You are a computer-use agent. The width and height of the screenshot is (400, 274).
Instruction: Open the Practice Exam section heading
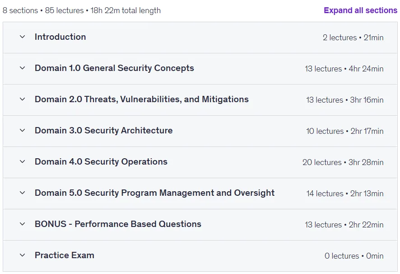pos(64,255)
